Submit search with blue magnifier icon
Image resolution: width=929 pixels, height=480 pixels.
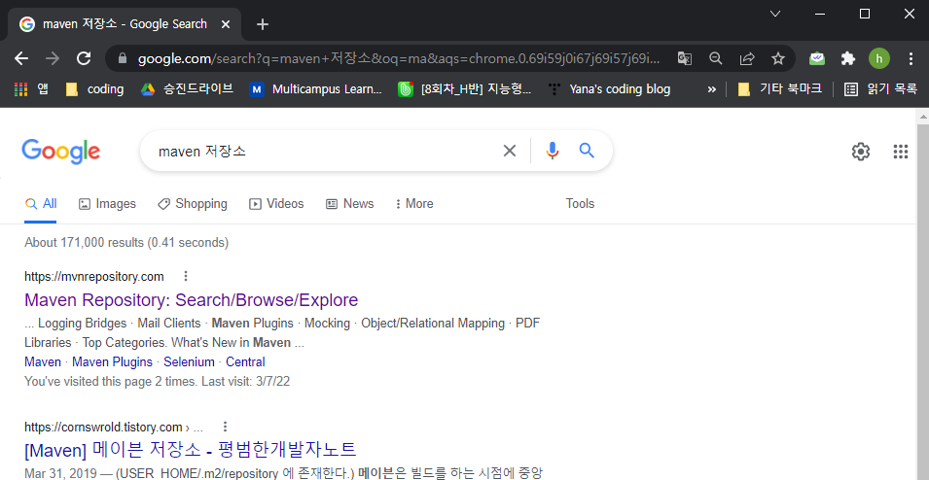click(x=587, y=151)
